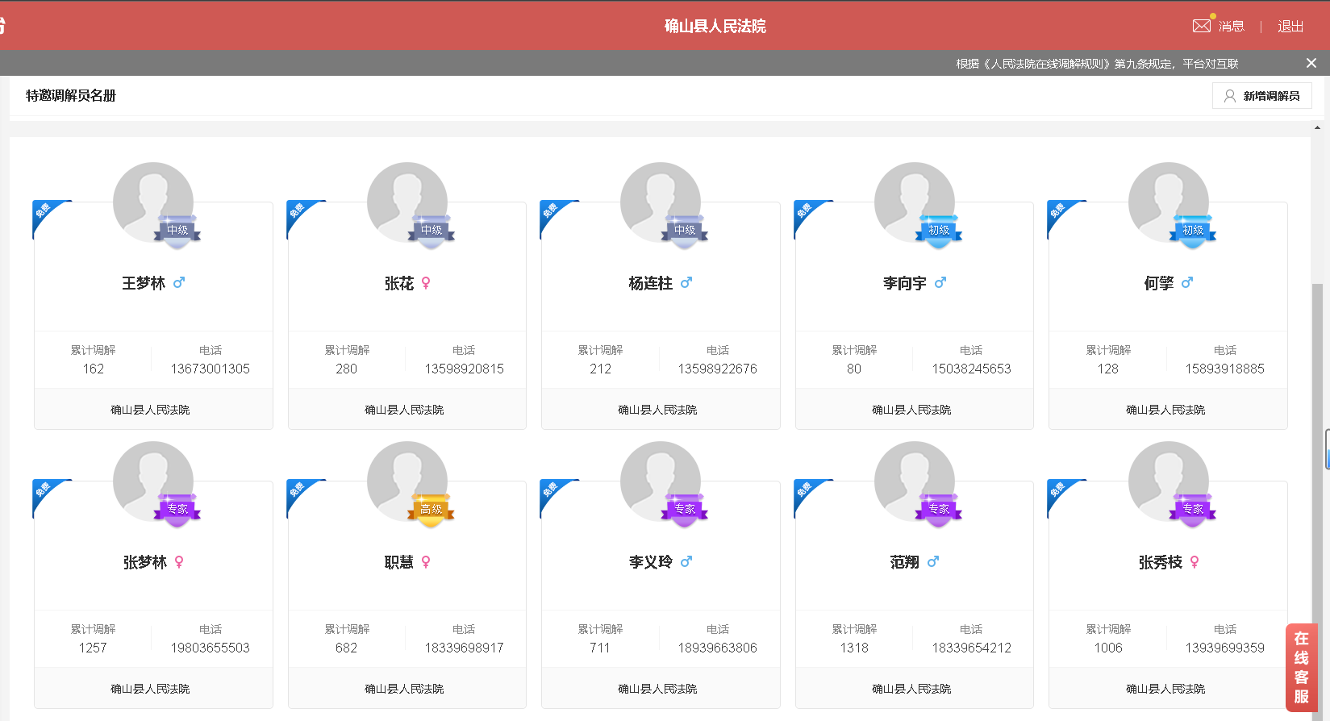This screenshot has height=721, width=1330.
Task: Click phone number 18939663806
Action: click(x=718, y=648)
